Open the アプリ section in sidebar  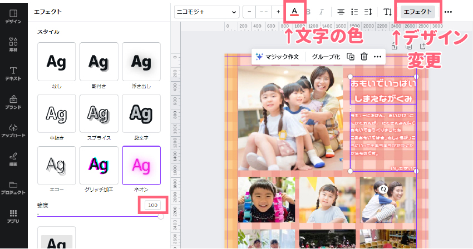tap(13, 216)
